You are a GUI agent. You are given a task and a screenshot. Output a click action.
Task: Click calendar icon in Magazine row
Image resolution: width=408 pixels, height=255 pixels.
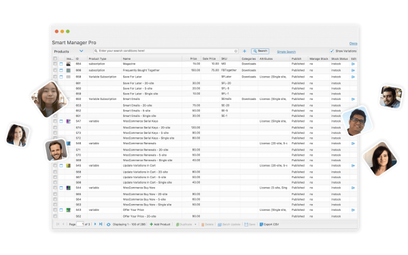61,64
